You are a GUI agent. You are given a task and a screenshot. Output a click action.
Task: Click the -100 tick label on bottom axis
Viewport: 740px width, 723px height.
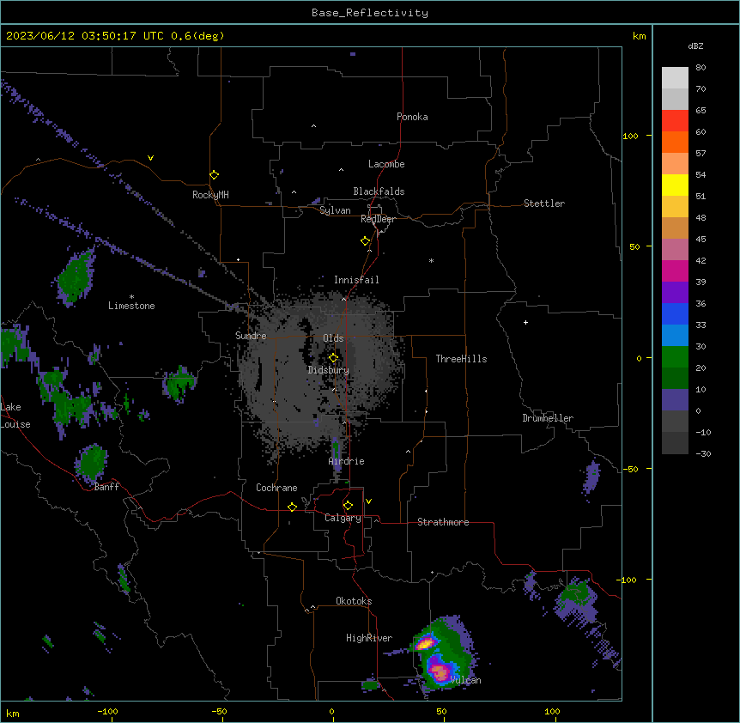coord(107,711)
